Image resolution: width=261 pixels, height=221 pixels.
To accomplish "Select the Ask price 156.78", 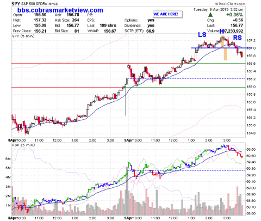I will [73, 15].
